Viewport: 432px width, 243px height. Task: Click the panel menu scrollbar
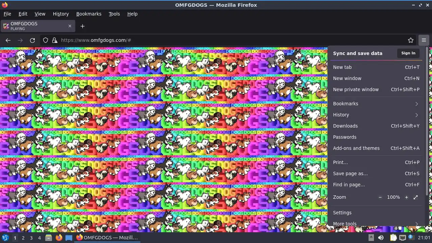tap(427, 122)
